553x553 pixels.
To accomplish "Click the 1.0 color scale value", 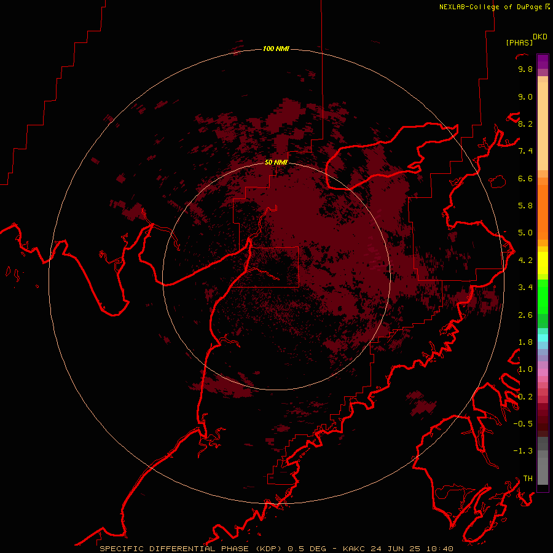I will tap(525, 369).
